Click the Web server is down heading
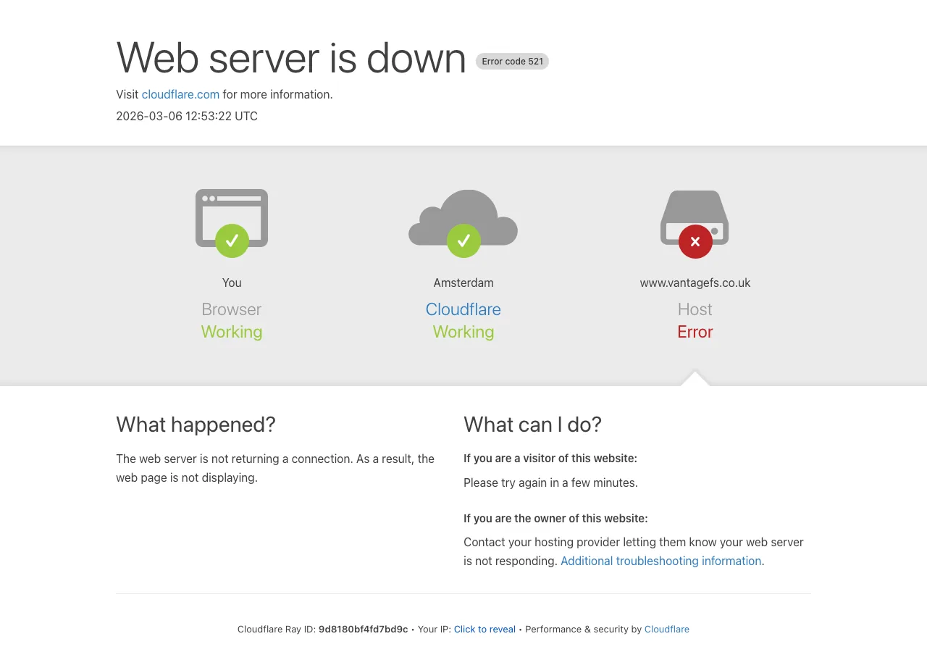The height and width of the screenshot is (652, 927). click(x=291, y=58)
